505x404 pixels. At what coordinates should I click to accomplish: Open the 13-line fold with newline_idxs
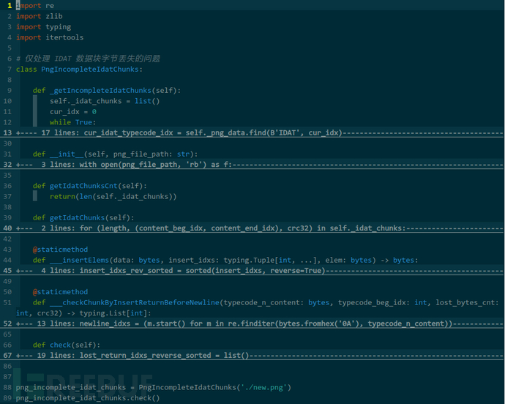tap(252, 323)
